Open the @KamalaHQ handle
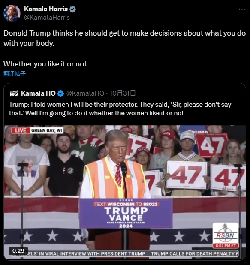 coord(85,93)
